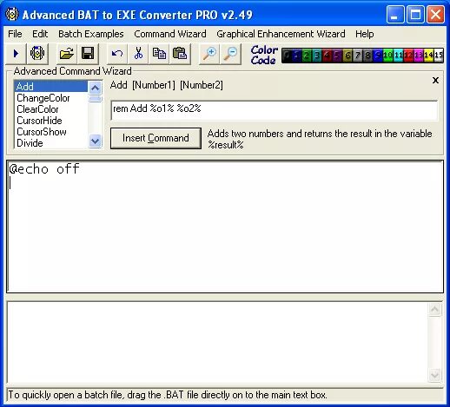Pick color code 8 dark gray swatch
The width and height of the screenshot is (450, 407).
(367, 55)
